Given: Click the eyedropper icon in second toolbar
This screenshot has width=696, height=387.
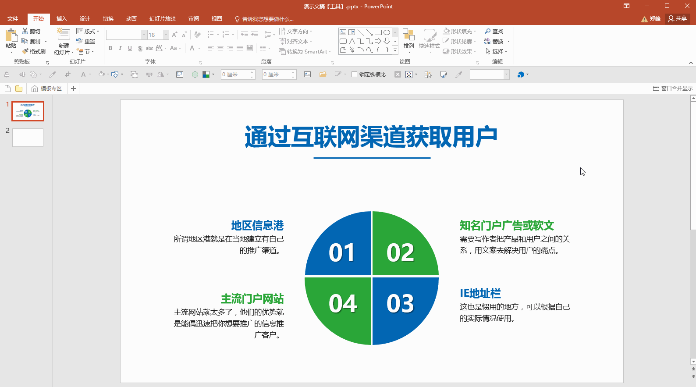Looking at the screenshot, I should click(x=53, y=75).
